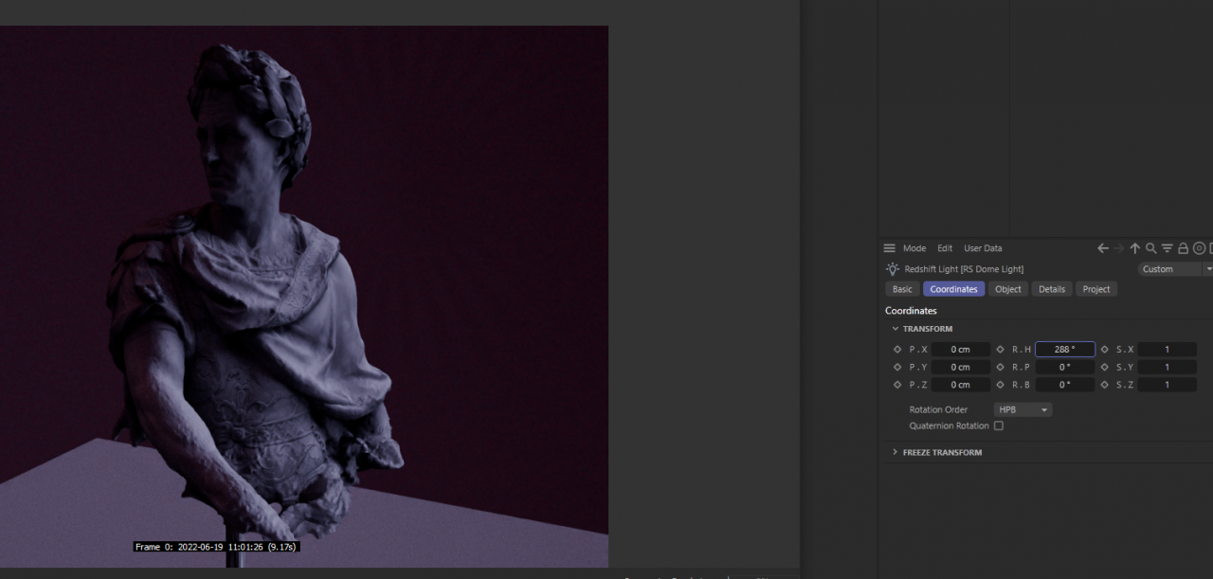Click the R.B rotation field
Viewport: 1213px width, 579px height.
[1065, 385]
